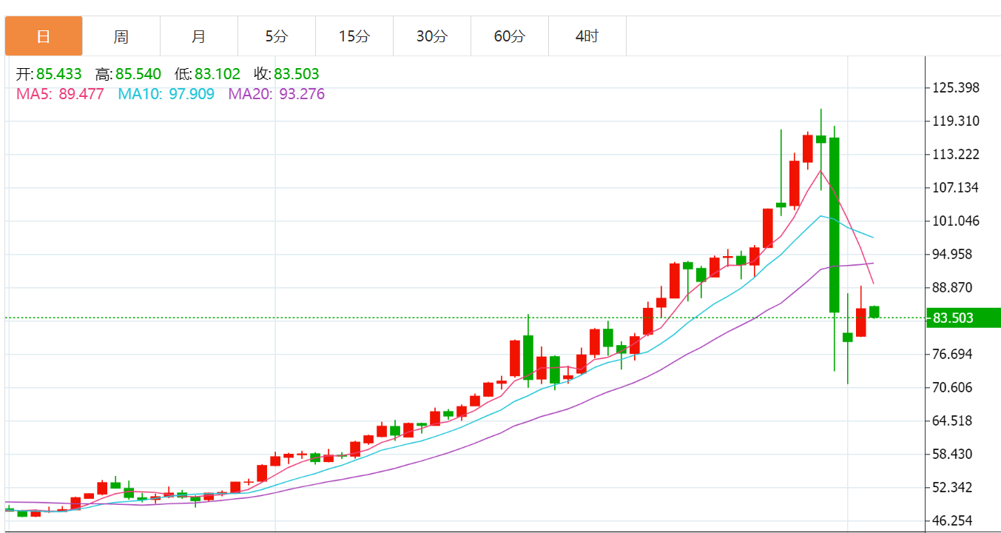This screenshot has height=533, width=1001.
Task: Click the 101.046 price axis label
Action: pyautogui.click(x=955, y=221)
